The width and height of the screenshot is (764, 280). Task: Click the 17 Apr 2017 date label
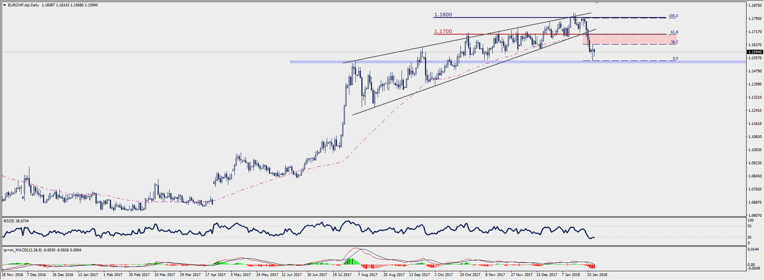pos(215,275)
